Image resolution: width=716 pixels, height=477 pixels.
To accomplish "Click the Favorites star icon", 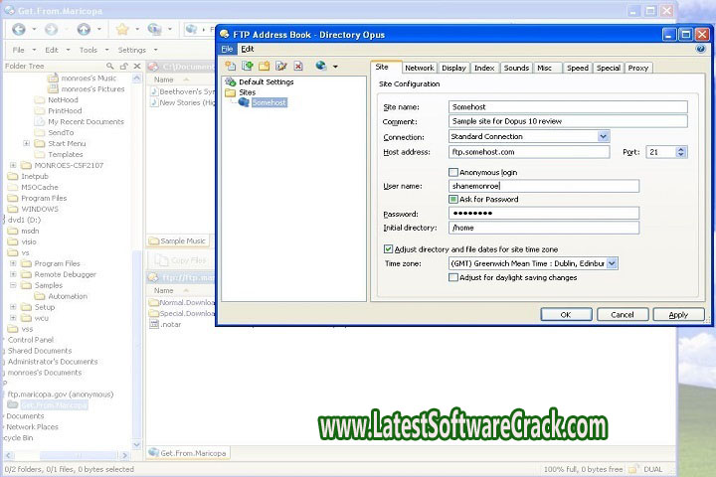I will coord(122,30).
